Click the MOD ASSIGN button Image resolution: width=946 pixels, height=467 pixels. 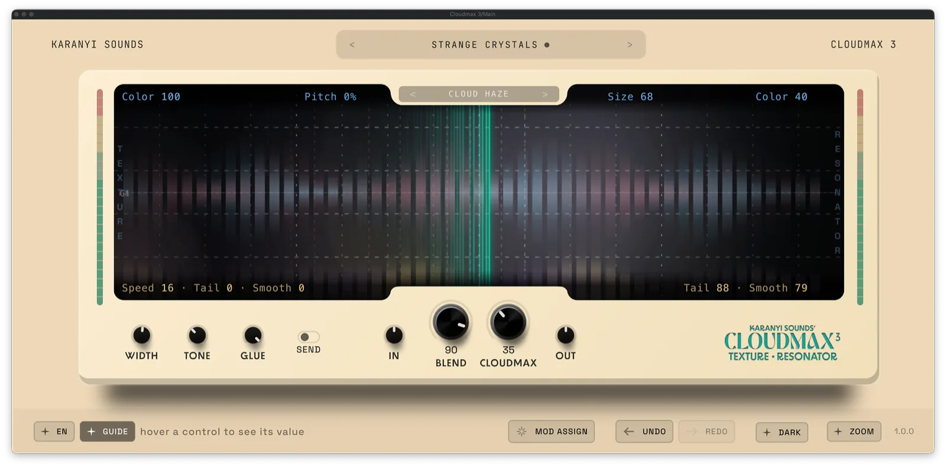pos(552,432)
